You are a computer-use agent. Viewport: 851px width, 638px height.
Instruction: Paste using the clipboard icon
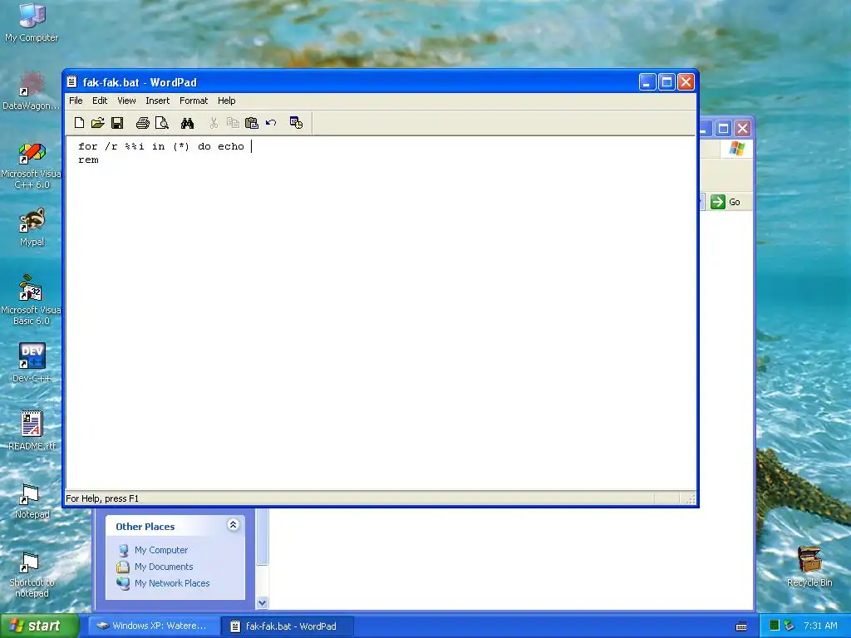251,123
